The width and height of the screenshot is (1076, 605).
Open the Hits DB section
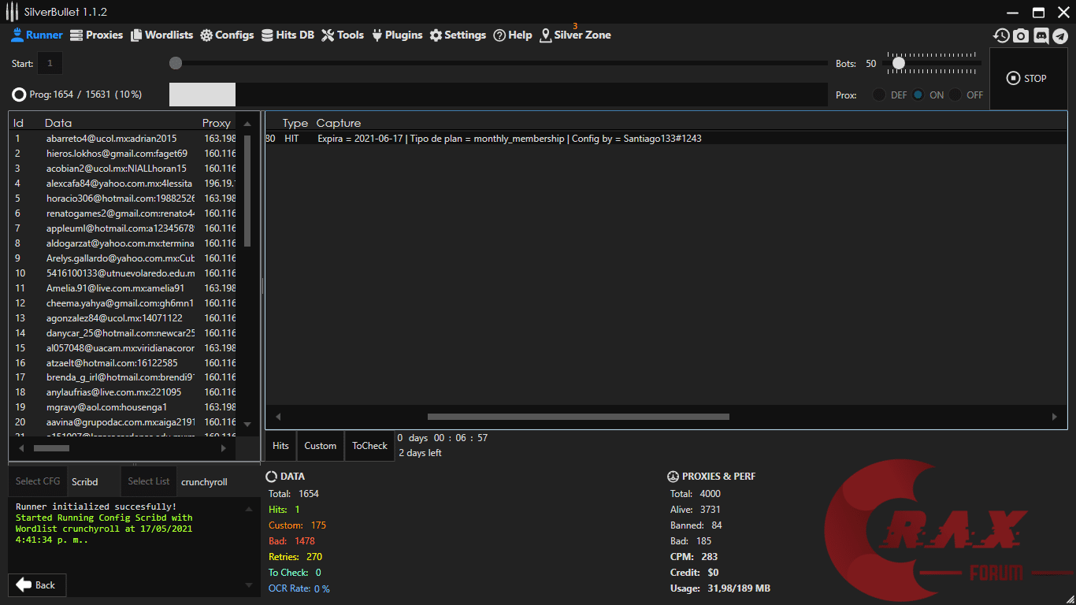(288, 35)
